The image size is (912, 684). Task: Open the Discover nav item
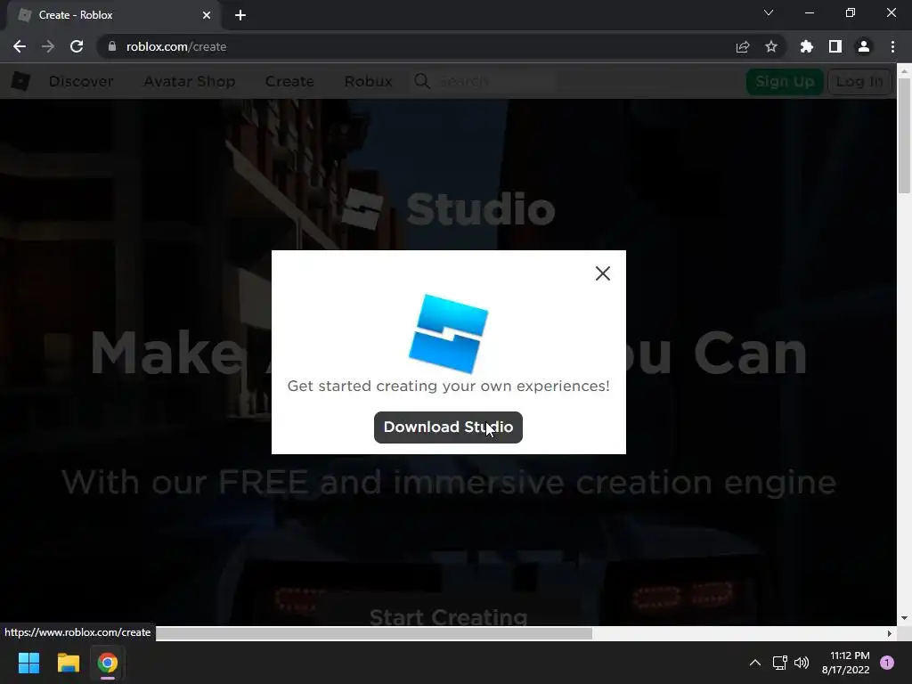point(81,81)
